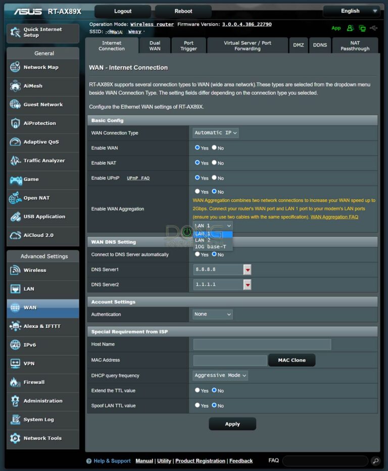The height and width of the screenshot is (471, 388).
Task: Open the WAN Connection Type dropdown
Action: tap(216, 133)
